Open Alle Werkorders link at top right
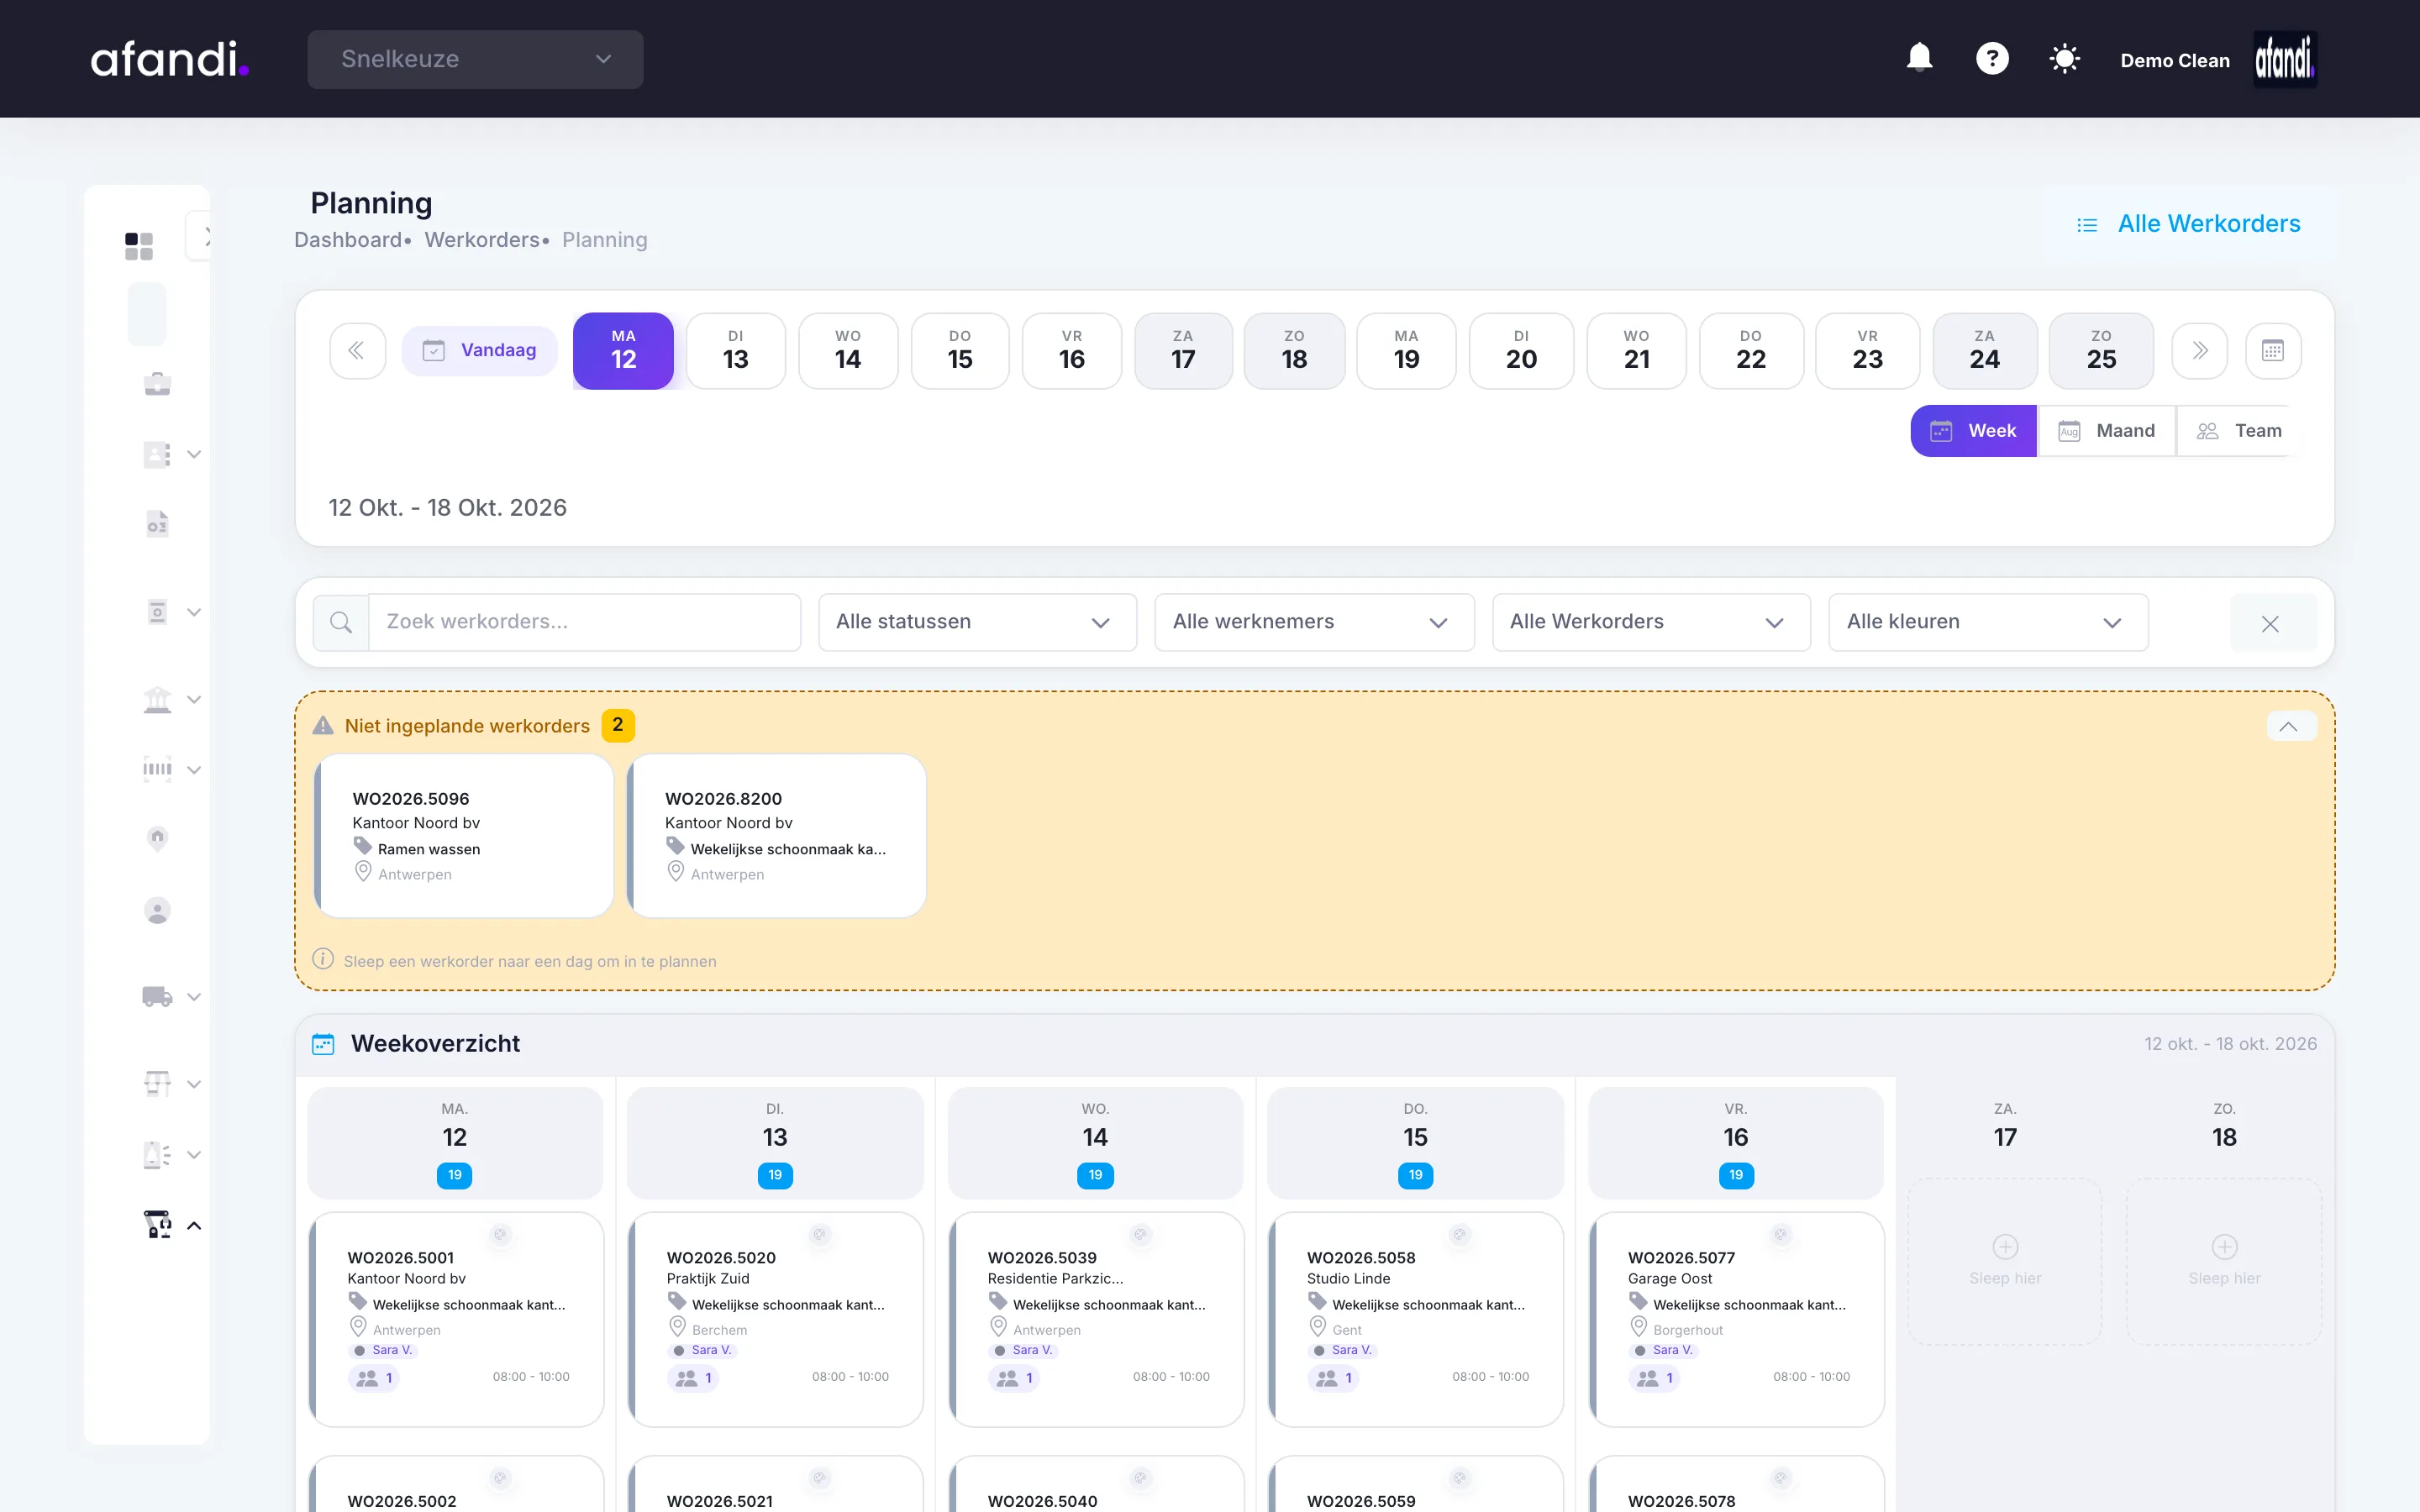Viewport: 2420px width, 1512px height. click(2188, 224)
